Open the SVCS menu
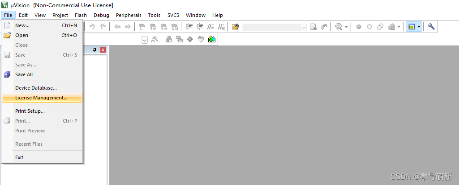 (173, 15)
